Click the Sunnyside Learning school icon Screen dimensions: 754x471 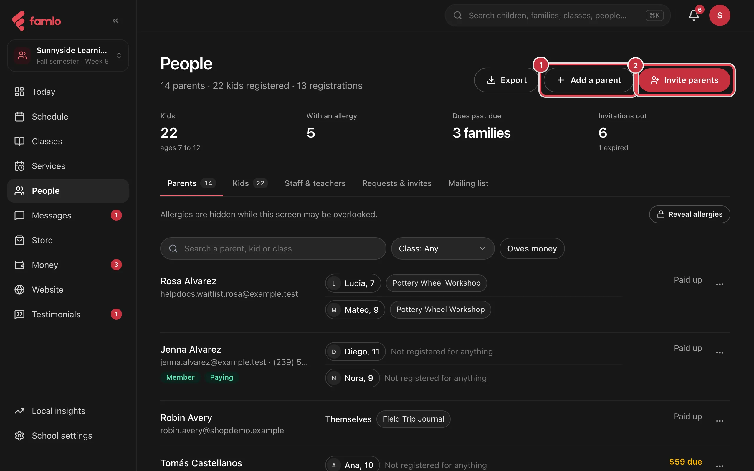pyautogui.click(x=22, y=56)
